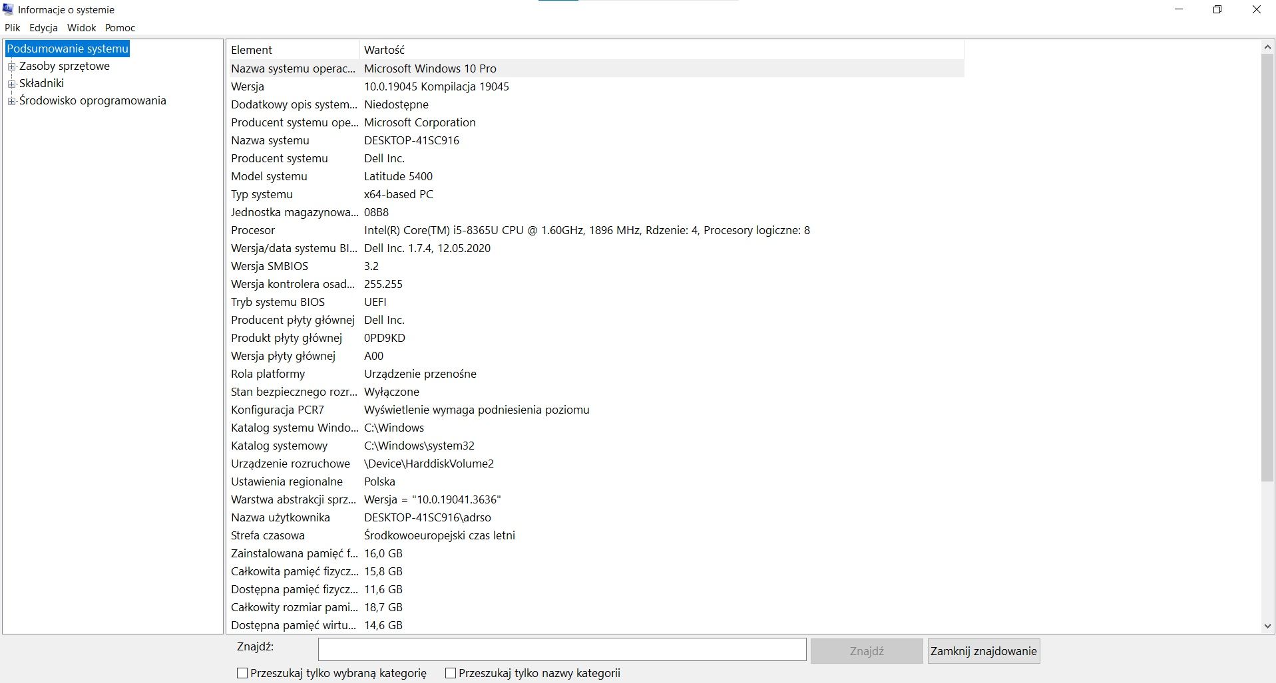Viewport: 1276px width, 683px height.
Task: Select the x64-based PC value
Action: (398, 194)
